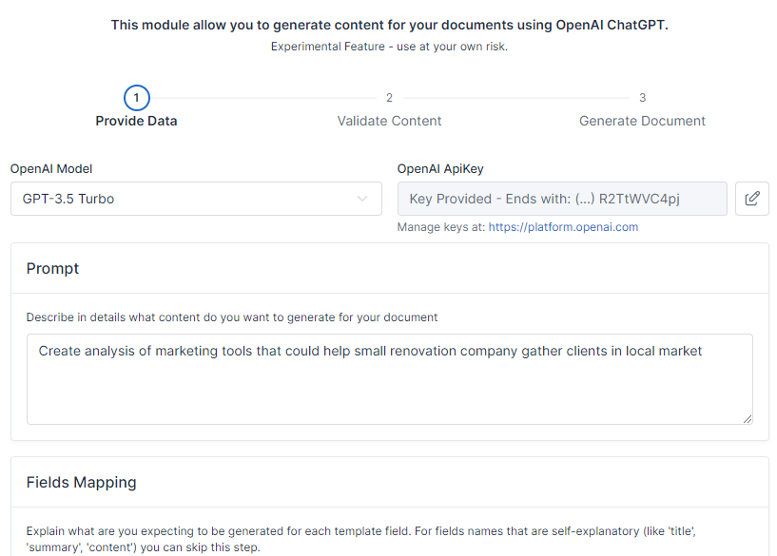Viewport: 777px width, 556px height.
Task: Select the Provide Data step label
Action: click(136, 121)
